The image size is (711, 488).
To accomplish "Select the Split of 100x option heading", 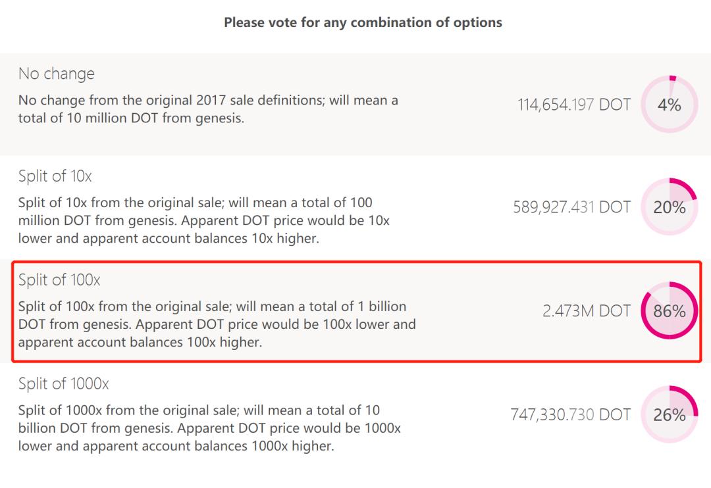I will 59,280.
